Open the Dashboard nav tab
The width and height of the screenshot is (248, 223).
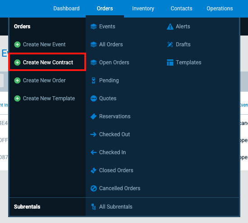(x=66, y=9)
